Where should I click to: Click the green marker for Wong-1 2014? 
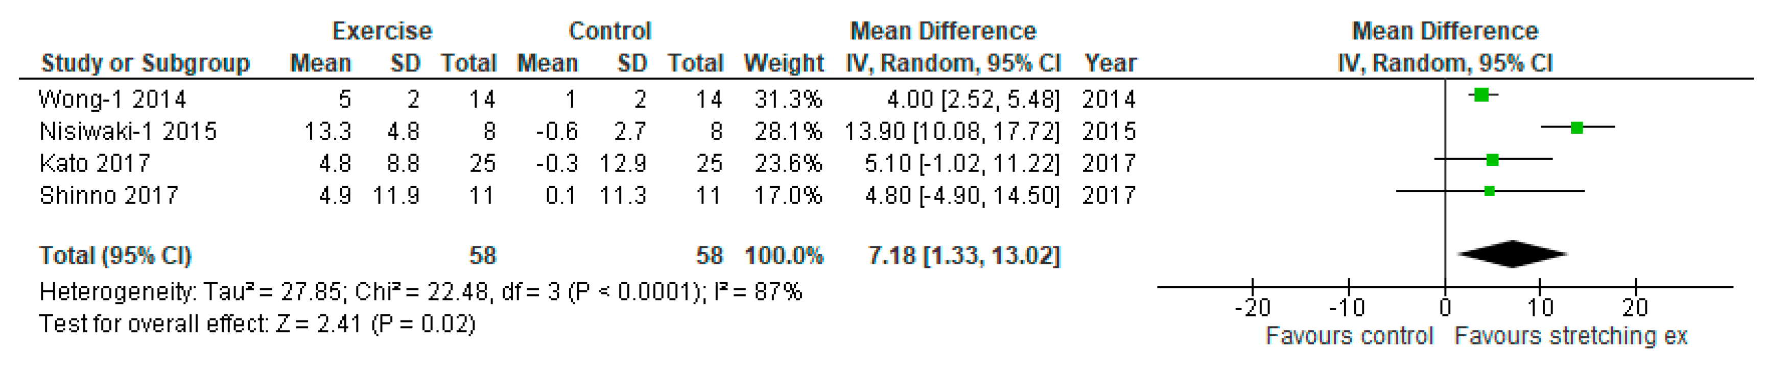tap(1480, 95)
